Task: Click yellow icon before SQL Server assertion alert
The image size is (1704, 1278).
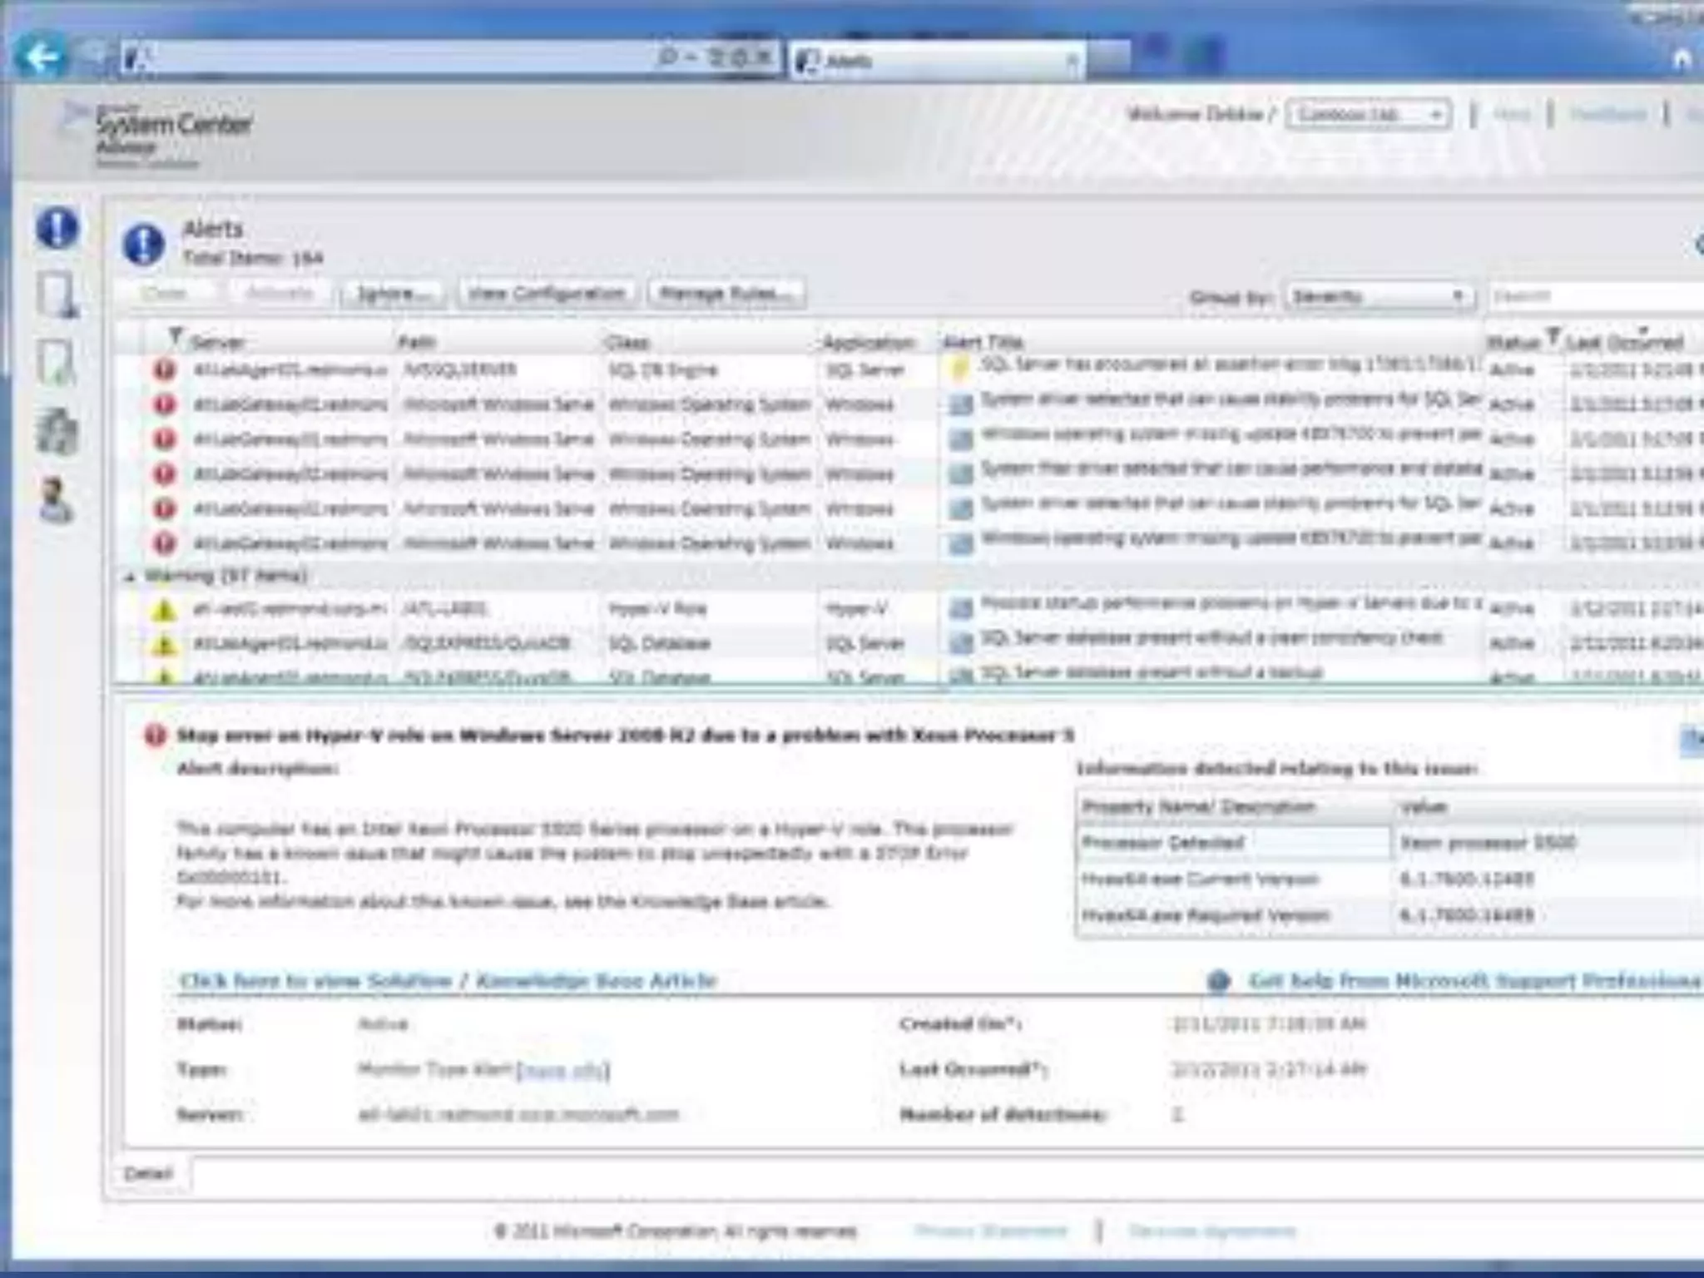Action: click(x=959, y=367)
